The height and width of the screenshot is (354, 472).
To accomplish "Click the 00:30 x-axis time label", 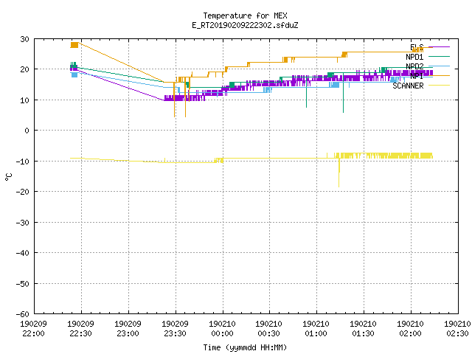I will click(x=268, y=333).
